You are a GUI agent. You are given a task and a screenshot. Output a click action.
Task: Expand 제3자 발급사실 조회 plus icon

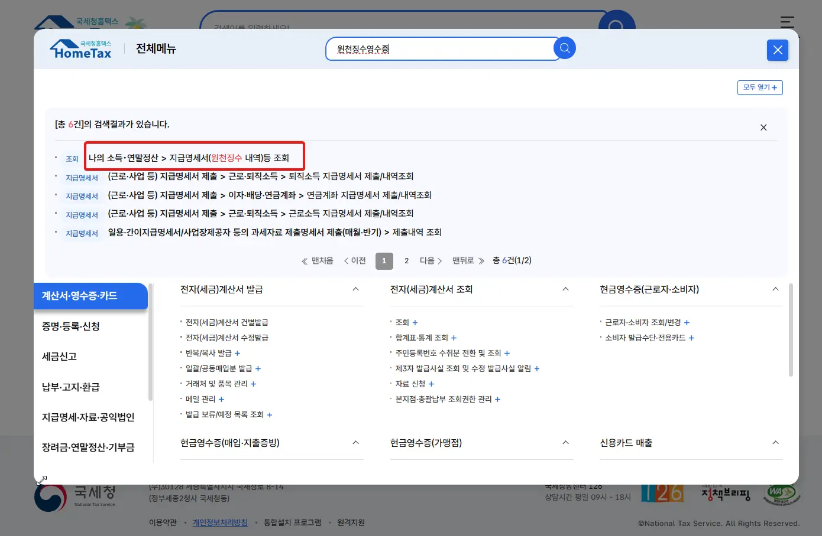pos(537,369)
